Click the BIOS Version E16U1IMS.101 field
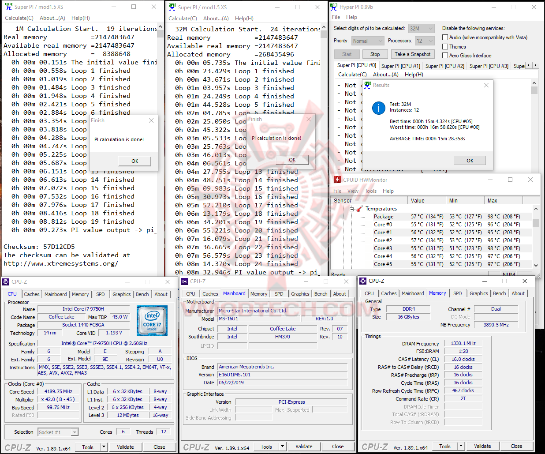The width and height of the screenshot is (545, 454). tap(282, 375)
